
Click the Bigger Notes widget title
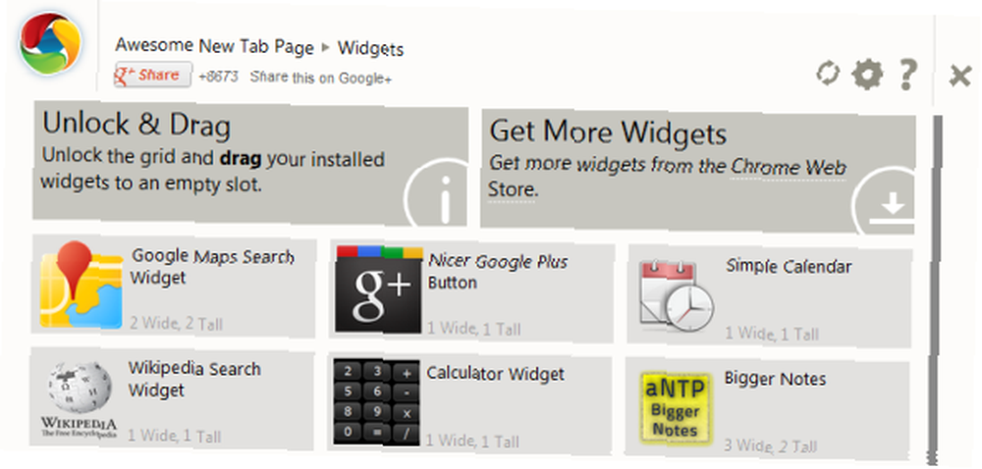[x=775, y=379]
